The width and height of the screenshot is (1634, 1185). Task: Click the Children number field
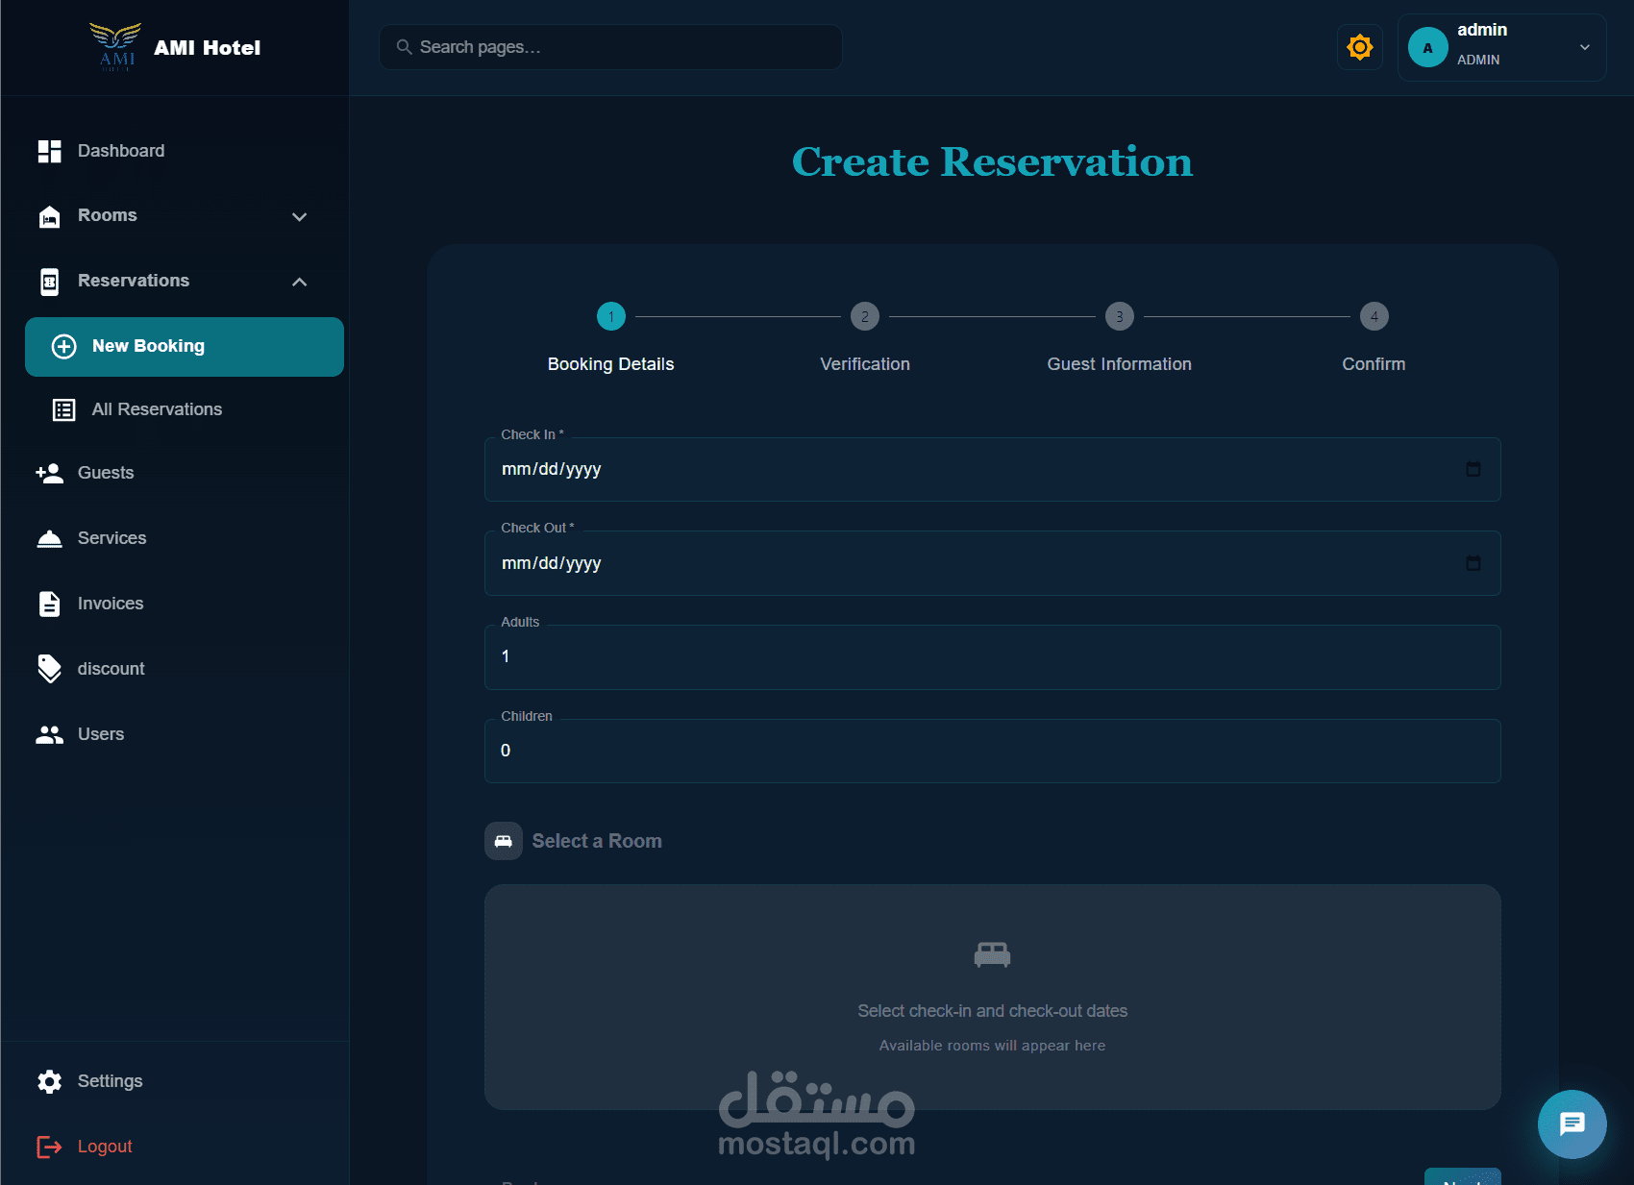993,751
